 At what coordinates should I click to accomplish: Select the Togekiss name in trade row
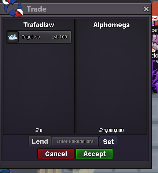coord(31,37)
